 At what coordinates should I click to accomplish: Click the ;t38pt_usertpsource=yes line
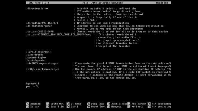43,69
